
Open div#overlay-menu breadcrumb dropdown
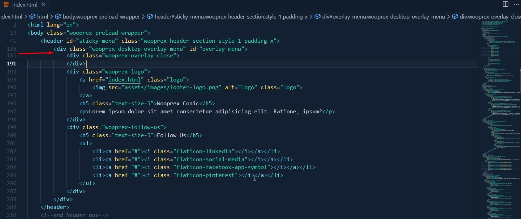[383, 16]
